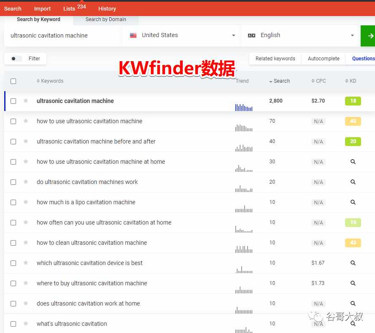Screen dimensions: 375x333
Task: Click the 2,800 search volume value
Action: click(x=276, y=101)
